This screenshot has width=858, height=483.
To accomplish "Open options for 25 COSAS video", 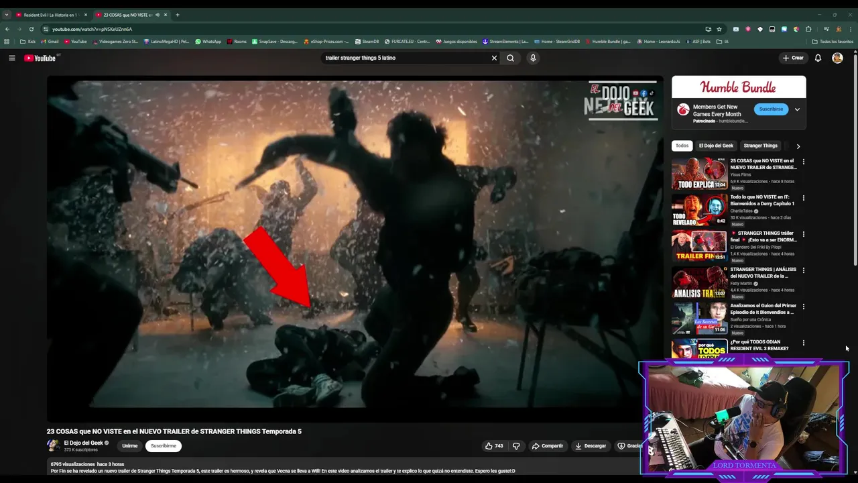I will 803,162.
